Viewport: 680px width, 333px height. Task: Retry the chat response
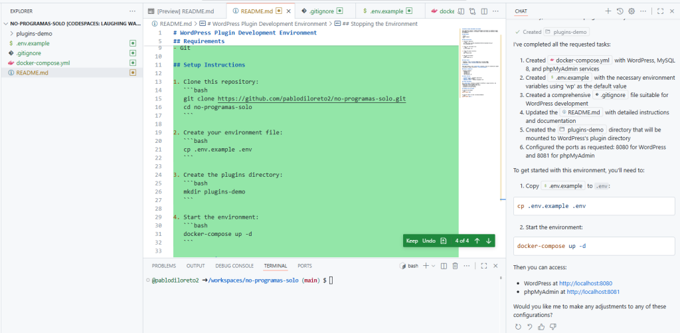518,326
